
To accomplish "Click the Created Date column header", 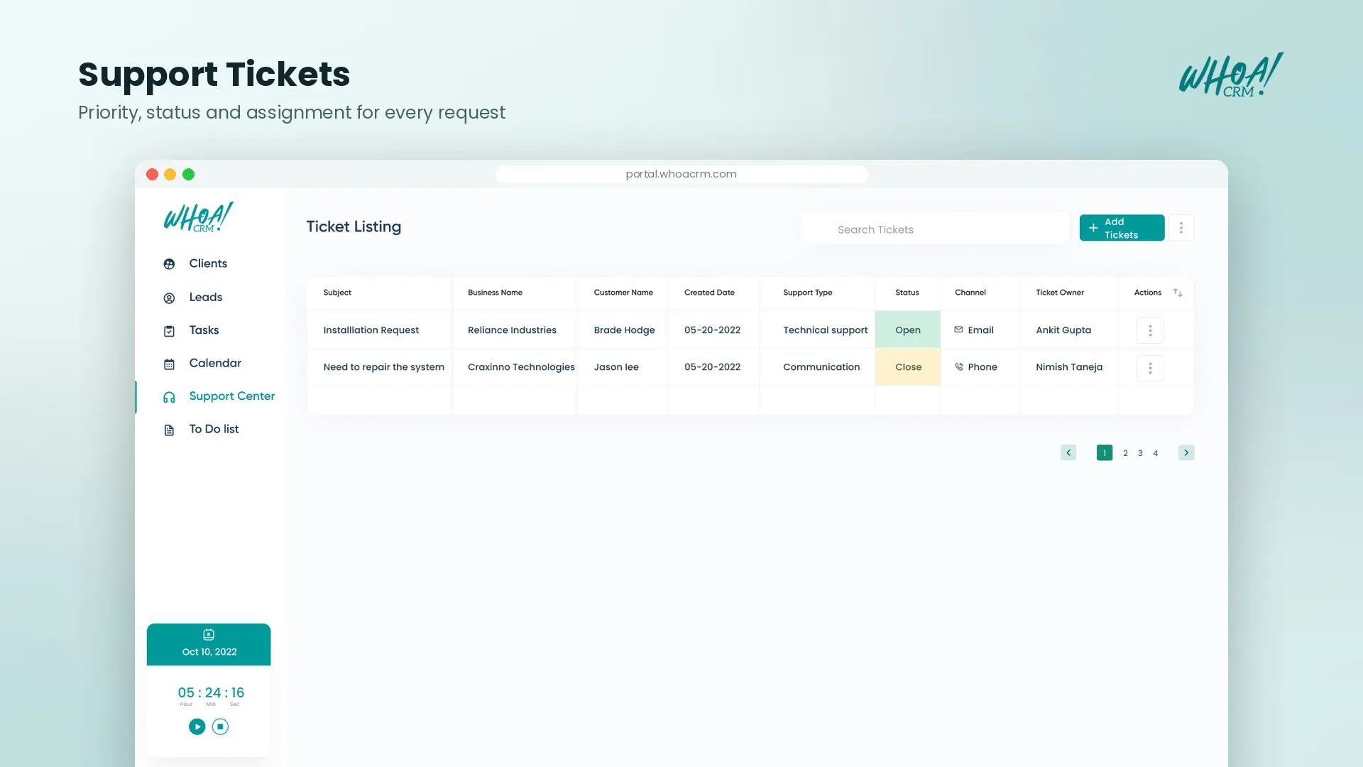I will click(709, 293).
